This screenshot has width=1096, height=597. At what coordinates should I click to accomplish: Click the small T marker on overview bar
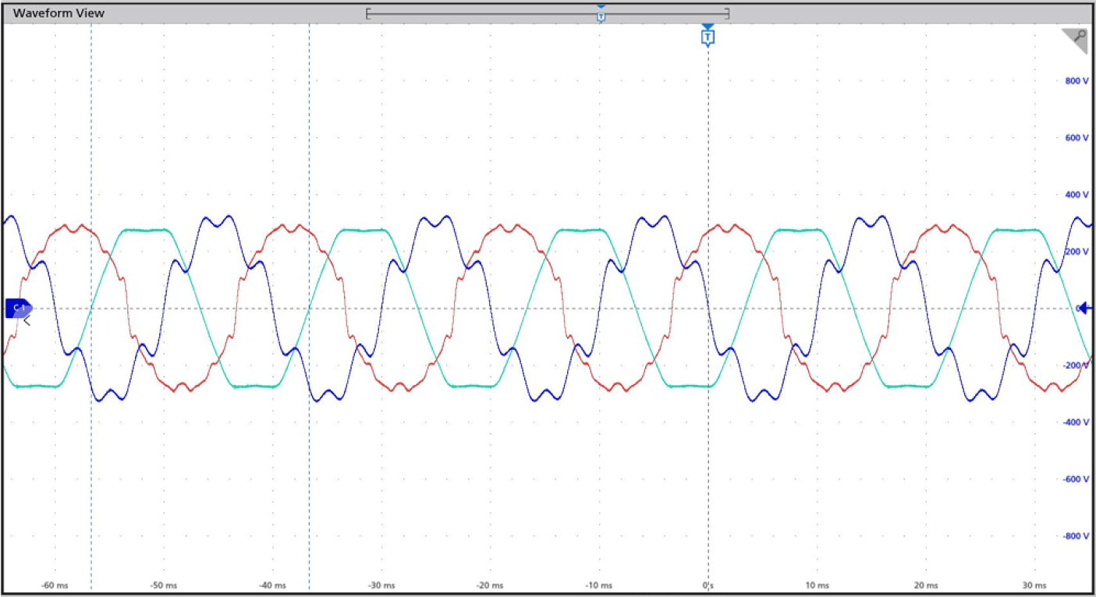point(601,15)
